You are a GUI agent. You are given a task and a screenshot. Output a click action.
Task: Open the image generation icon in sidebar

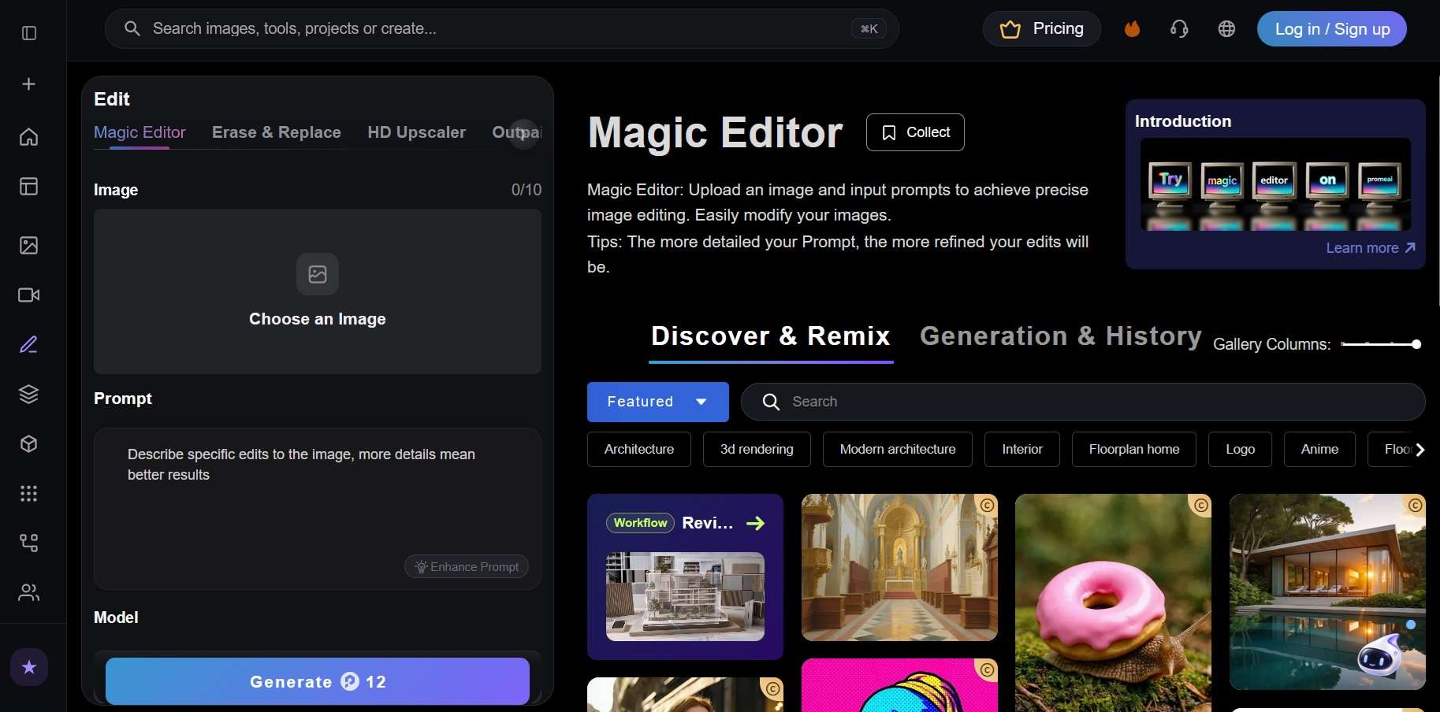click(29, 246)
